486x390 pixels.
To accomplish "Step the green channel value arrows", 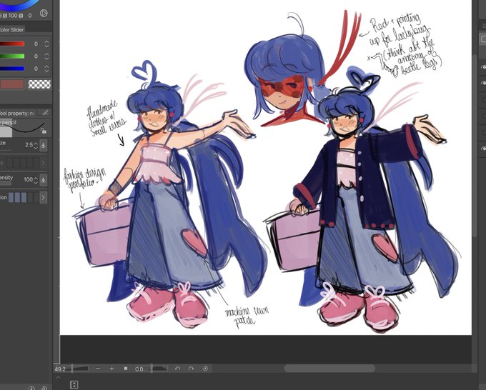I will (46, 56).
